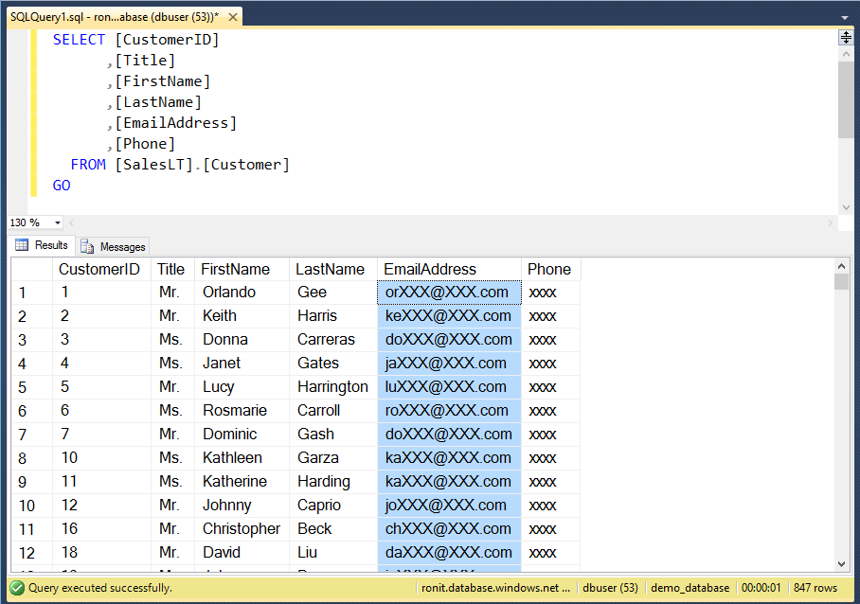The height and width of the screenshot is (604, 860).
Task: Select the EmailAddress column header
Action: tap(430, 269)
